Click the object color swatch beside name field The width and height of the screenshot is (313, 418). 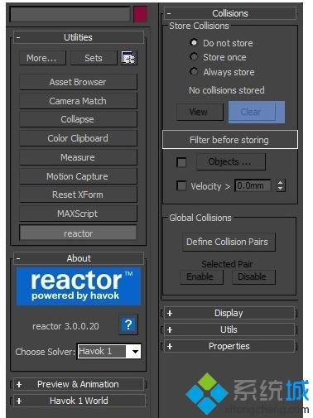pyautogui.click(x=140, y=14)
